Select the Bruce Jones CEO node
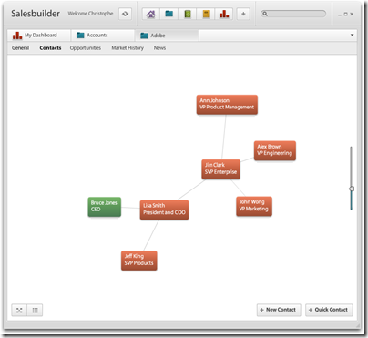This screenshot has width=368, height=338. (x=105, y=207)
